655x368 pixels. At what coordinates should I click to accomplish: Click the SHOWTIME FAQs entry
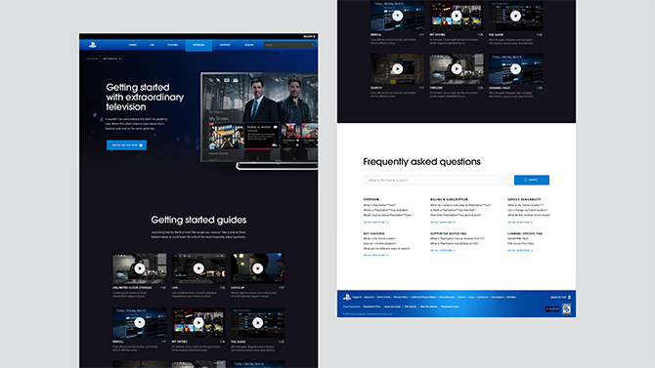click(518, 238)
